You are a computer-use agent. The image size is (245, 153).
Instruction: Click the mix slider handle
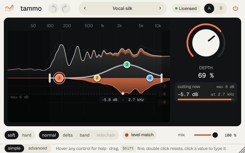[215, 135]
